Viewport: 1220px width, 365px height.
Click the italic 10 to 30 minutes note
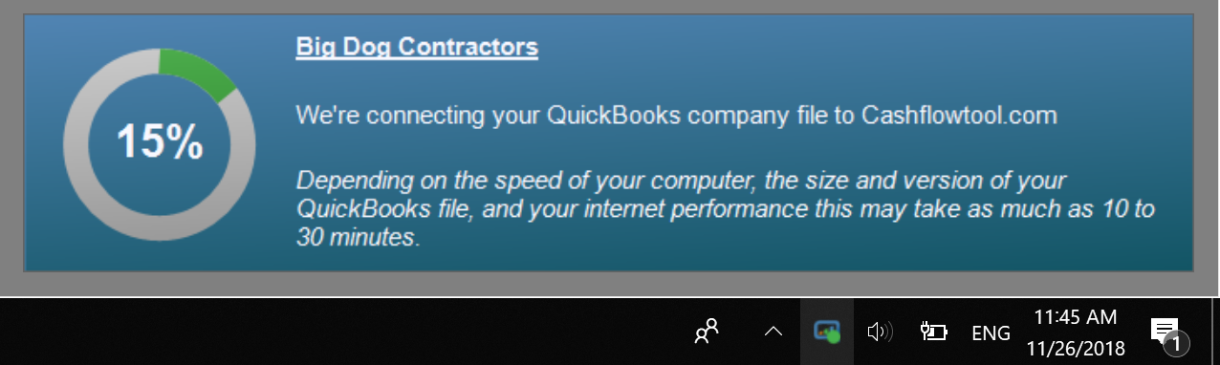(x=725, y=208)
